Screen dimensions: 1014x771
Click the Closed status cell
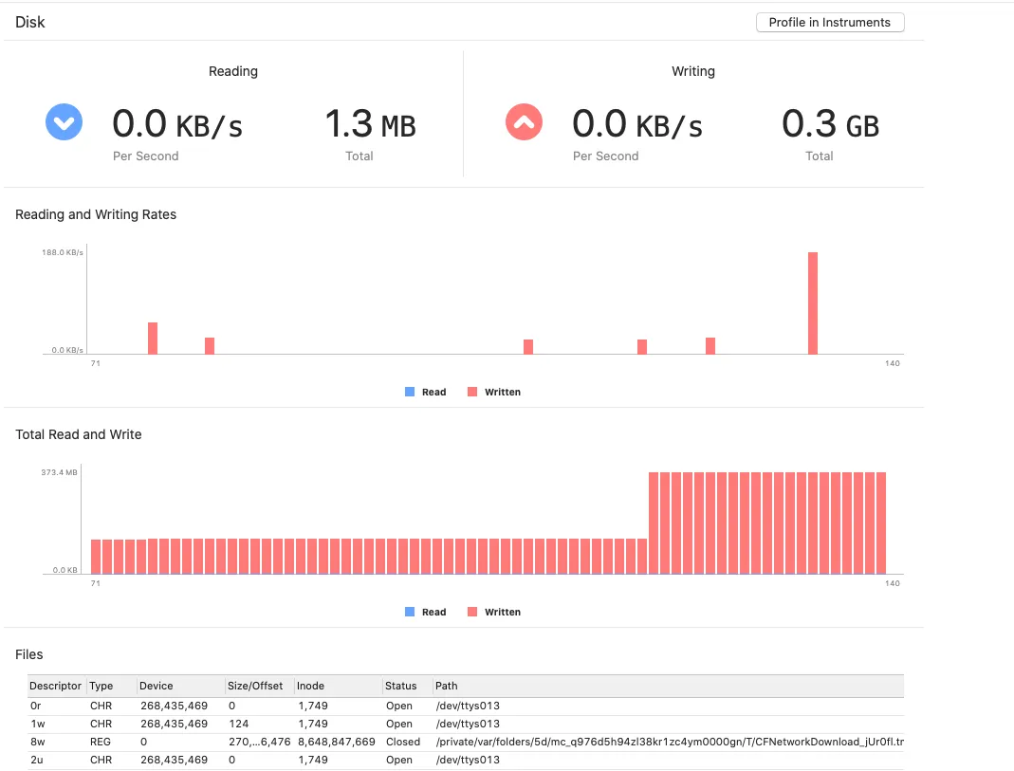click(x=403, y=742)
